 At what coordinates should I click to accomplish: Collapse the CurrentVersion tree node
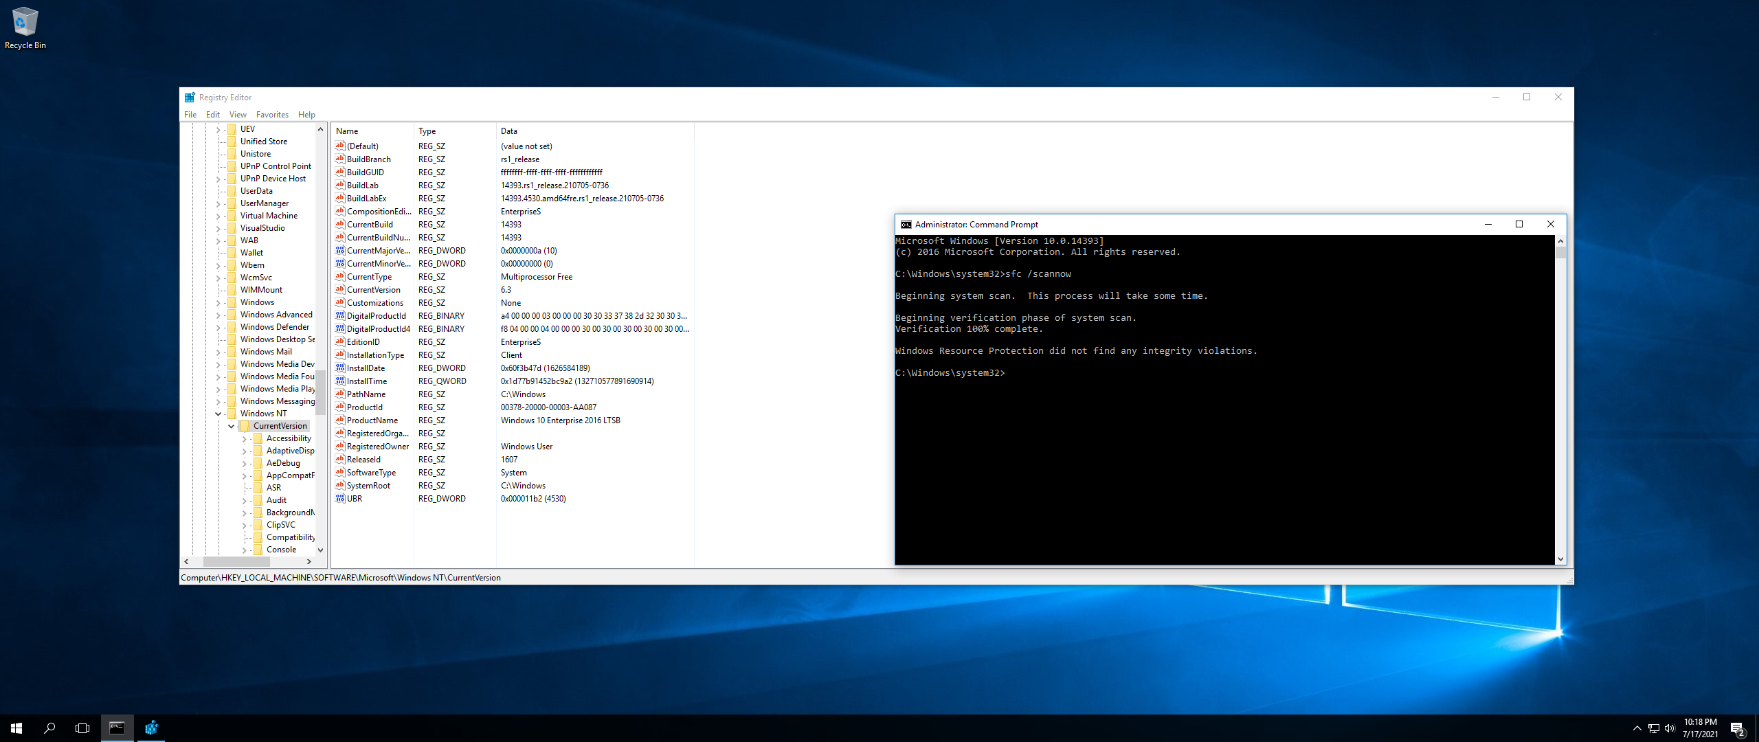coord(232,426)
